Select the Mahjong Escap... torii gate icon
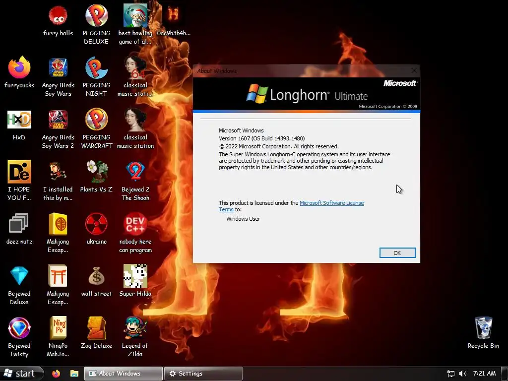 pyautogui.click(x=58, y=285)
